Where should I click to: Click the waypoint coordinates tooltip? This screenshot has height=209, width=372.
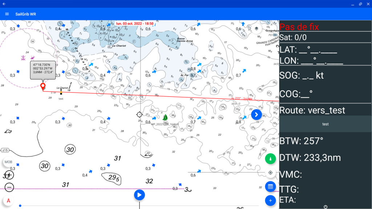pyautogui.click(x=43, y=70)
